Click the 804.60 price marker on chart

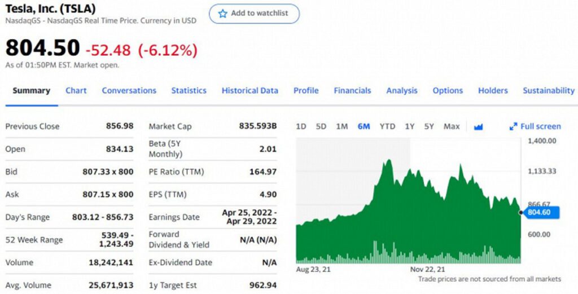pyautogui.click(x=541, y=212)
